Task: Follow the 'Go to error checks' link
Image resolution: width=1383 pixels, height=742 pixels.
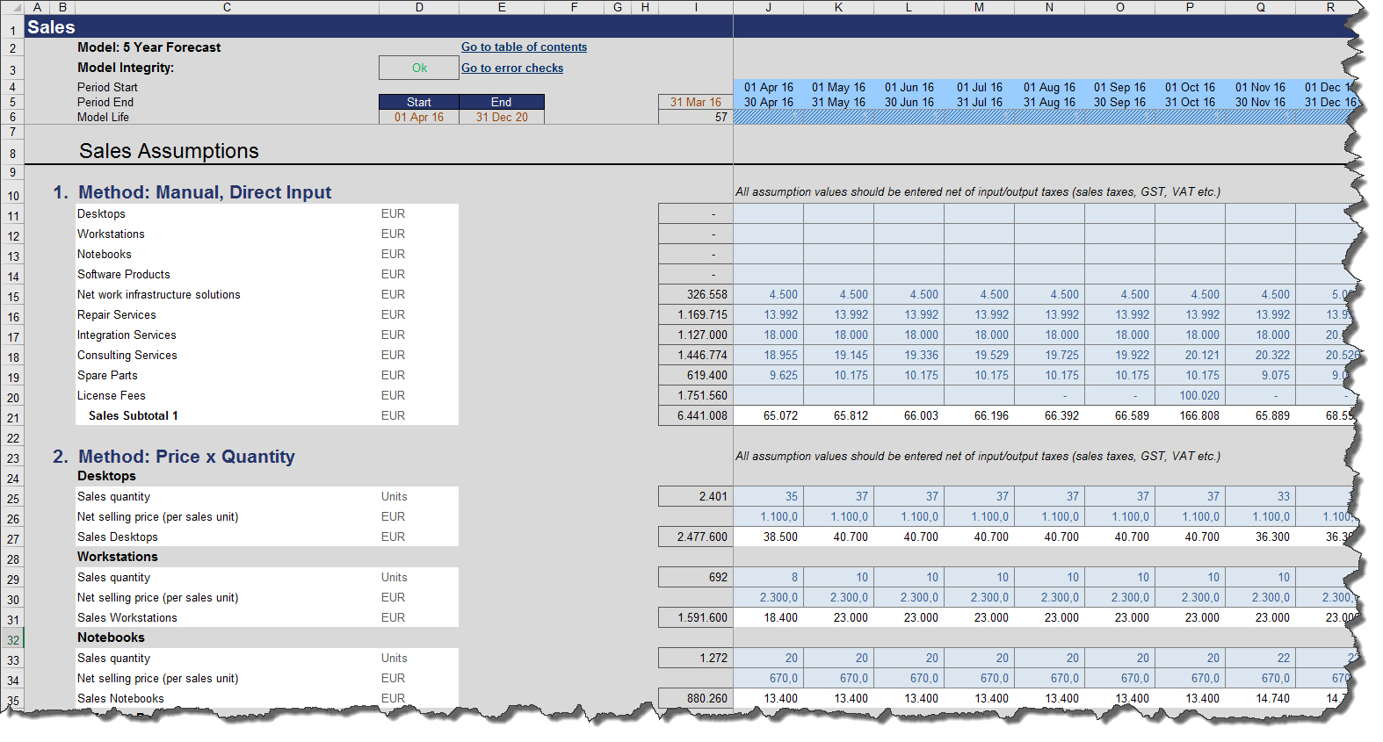Action: click(x=512, y=68)
